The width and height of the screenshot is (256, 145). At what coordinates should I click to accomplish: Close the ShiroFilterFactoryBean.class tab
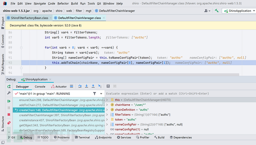(50, 18)
